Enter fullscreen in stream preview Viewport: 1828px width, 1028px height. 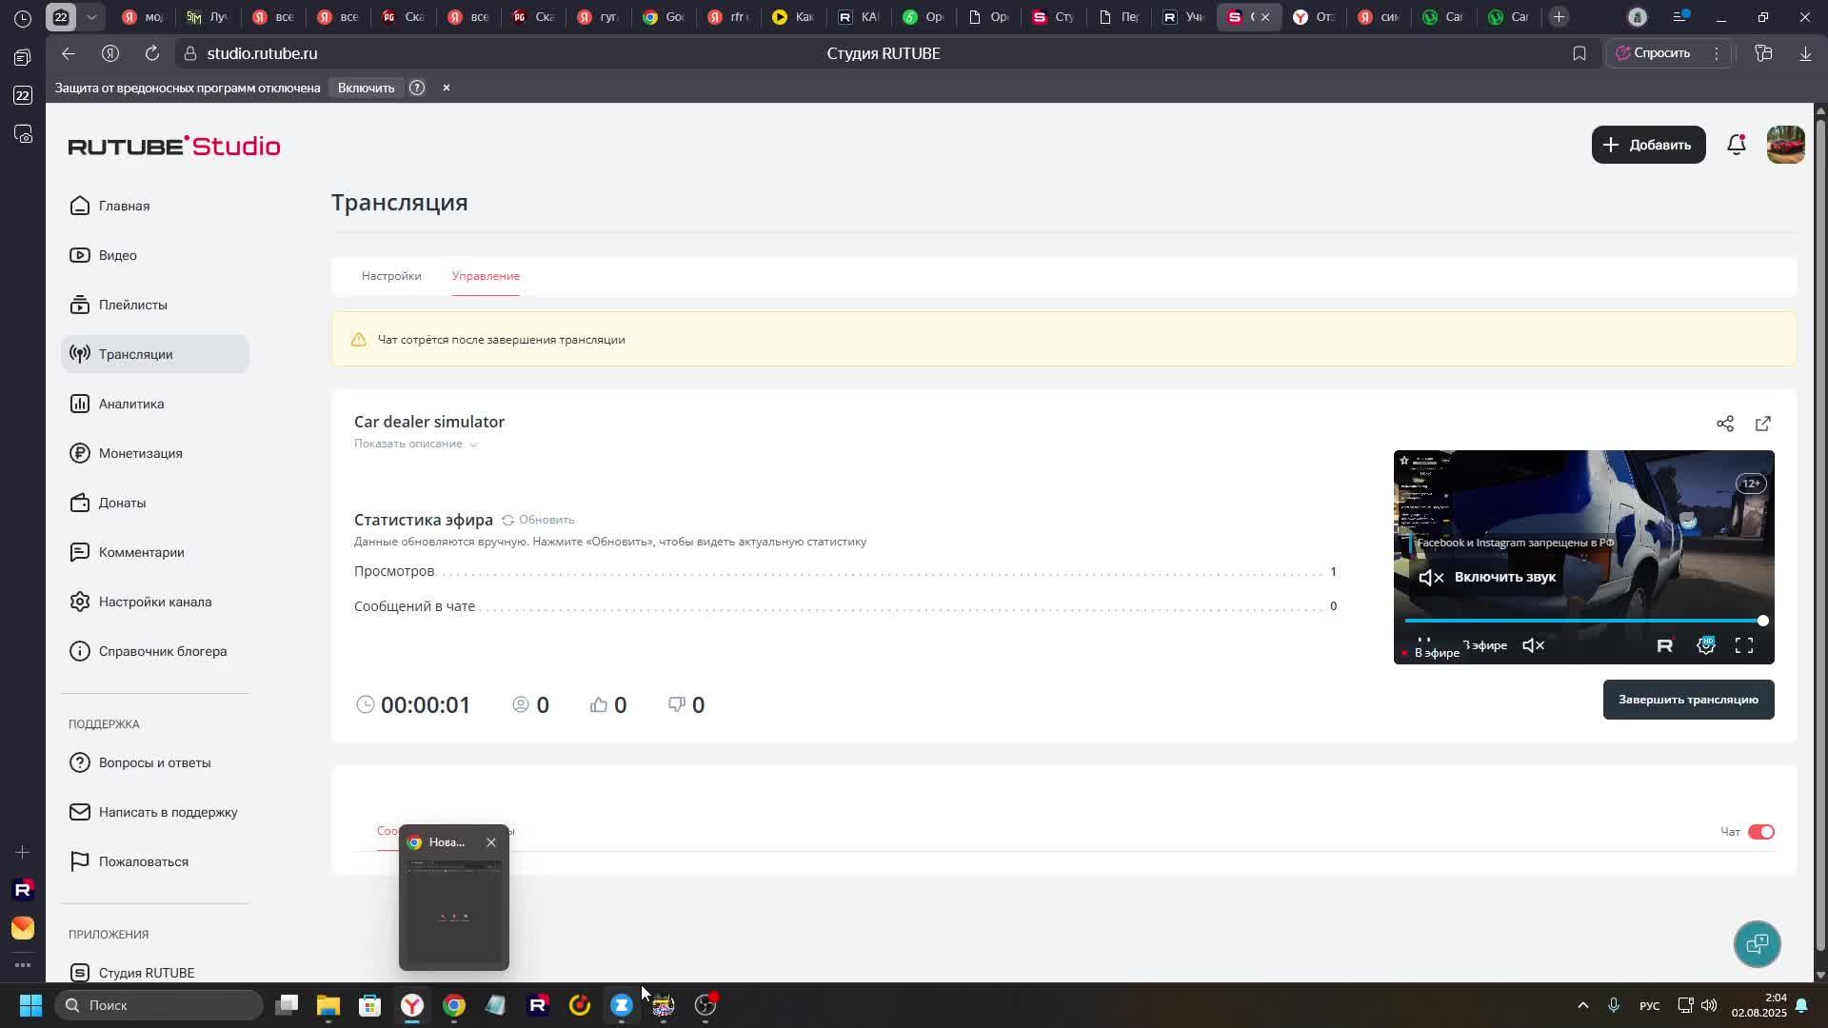(1743, 645)
